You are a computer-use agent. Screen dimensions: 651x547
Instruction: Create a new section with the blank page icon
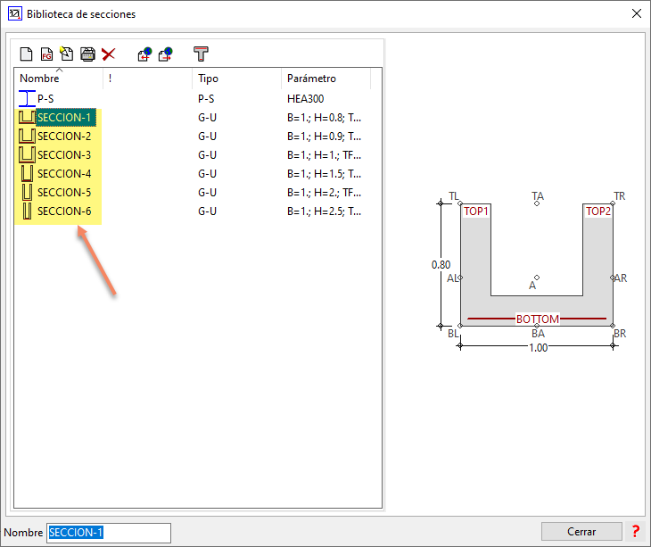26,54
